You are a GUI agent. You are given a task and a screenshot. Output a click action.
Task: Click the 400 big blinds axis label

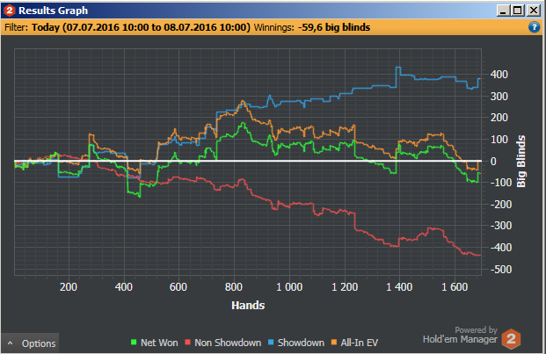[499, 75]
